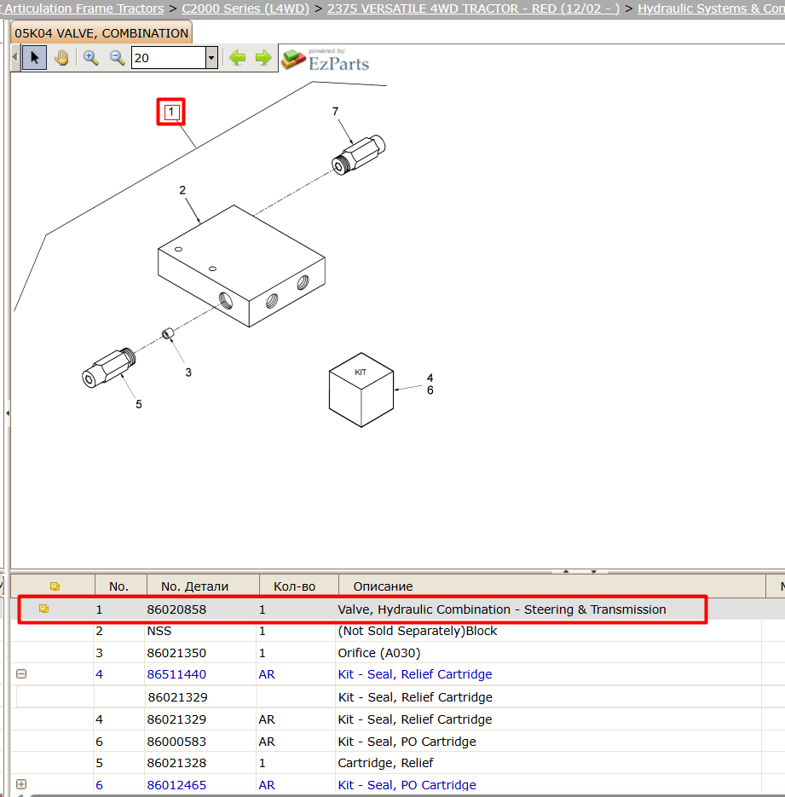Activate the hand pan tool
The width and height of the screenshot is (785, 797).
pyautogui.click(x=61, y=57)
